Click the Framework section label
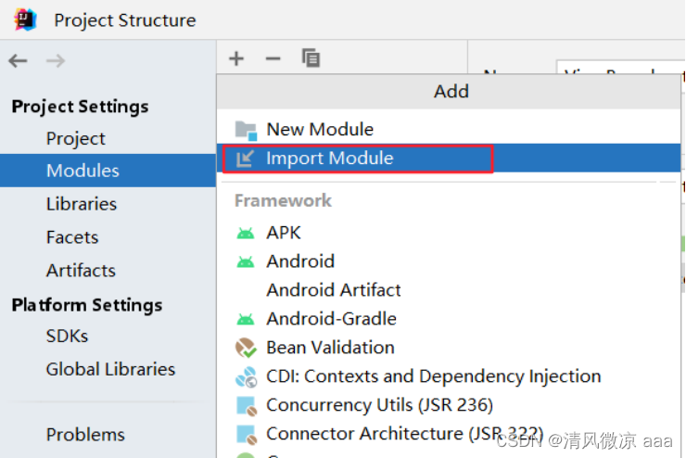The height and width of the screenshot is (458, 686). tap(283, 201)
